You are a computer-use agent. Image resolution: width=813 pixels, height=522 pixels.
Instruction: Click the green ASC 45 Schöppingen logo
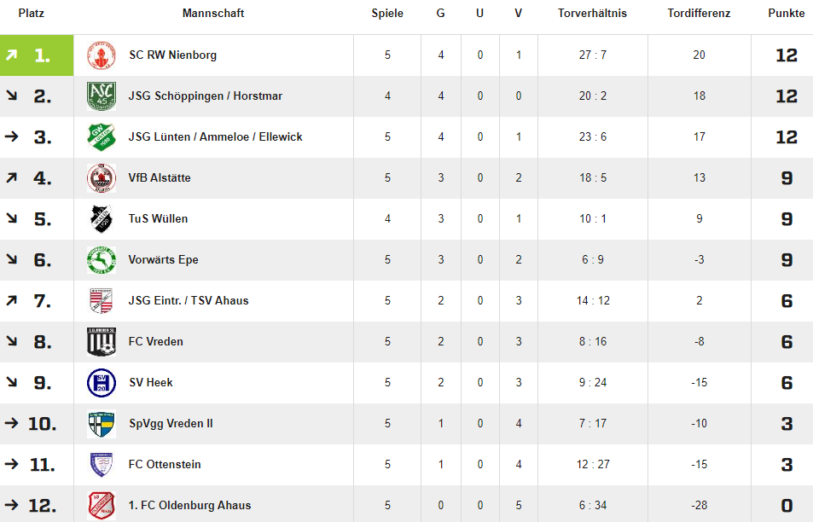click(102, 96)
